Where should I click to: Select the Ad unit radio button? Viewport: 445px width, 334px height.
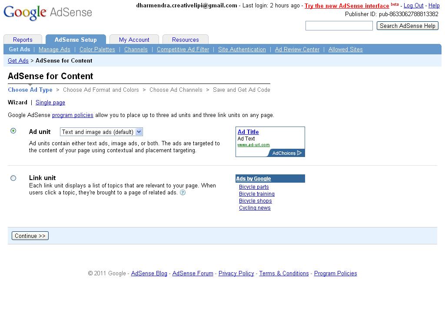click(x=13, y=131)
